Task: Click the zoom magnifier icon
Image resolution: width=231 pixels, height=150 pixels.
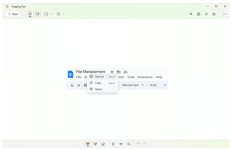Action: (x=191, y=14)
